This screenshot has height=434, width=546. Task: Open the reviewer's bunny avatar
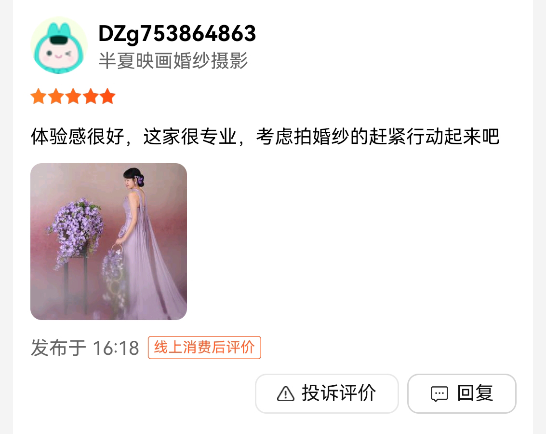pos(59,45)
